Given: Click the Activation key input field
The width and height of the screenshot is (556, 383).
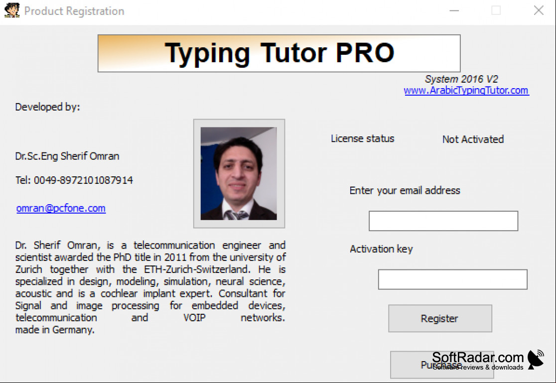Looking at the screenshot, I should click(452, 279).
